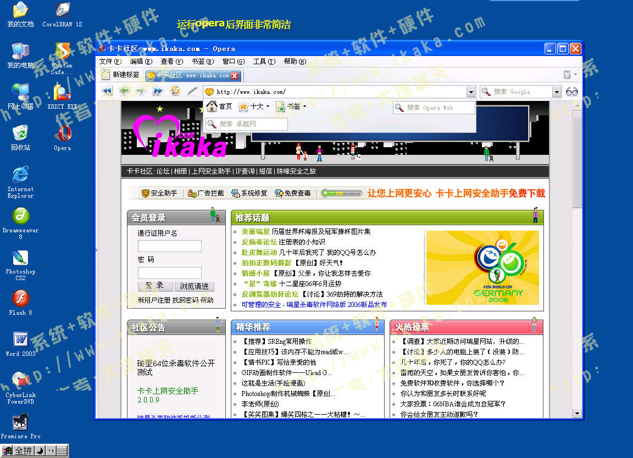This screenshot has height=458, width=633.
Task: Open the 文件(F) File menu
Action: pyautogui.click(x=110, y=62)
